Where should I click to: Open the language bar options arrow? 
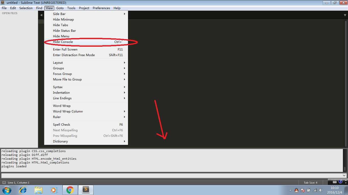coord(346,183)
